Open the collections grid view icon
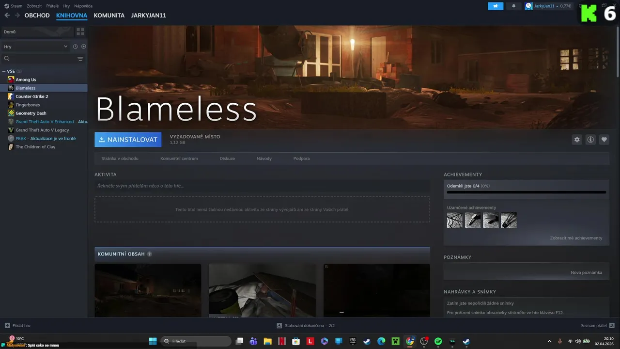Screen dimensions: 620x349 (80, 32)
